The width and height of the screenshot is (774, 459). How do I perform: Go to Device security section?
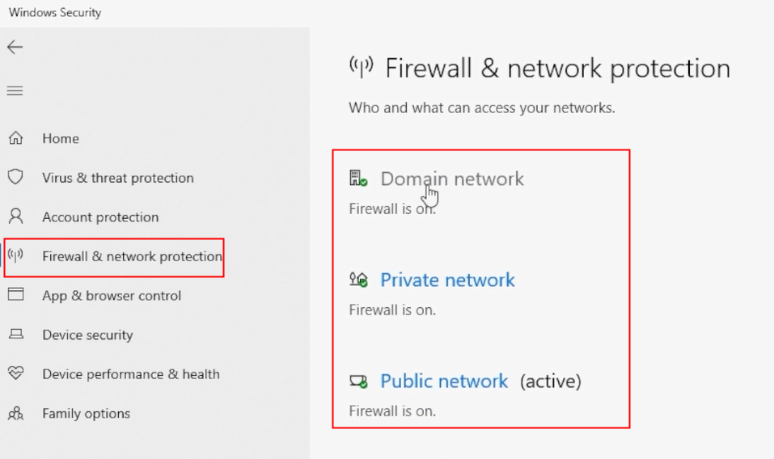tap(88, 335)
